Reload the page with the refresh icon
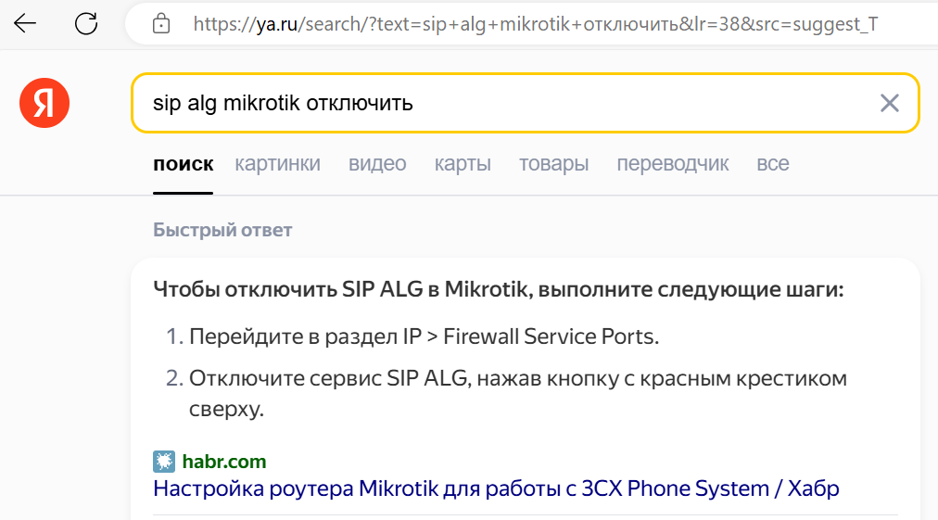This screenshot has height=520, width=938. tap(86, 24)
